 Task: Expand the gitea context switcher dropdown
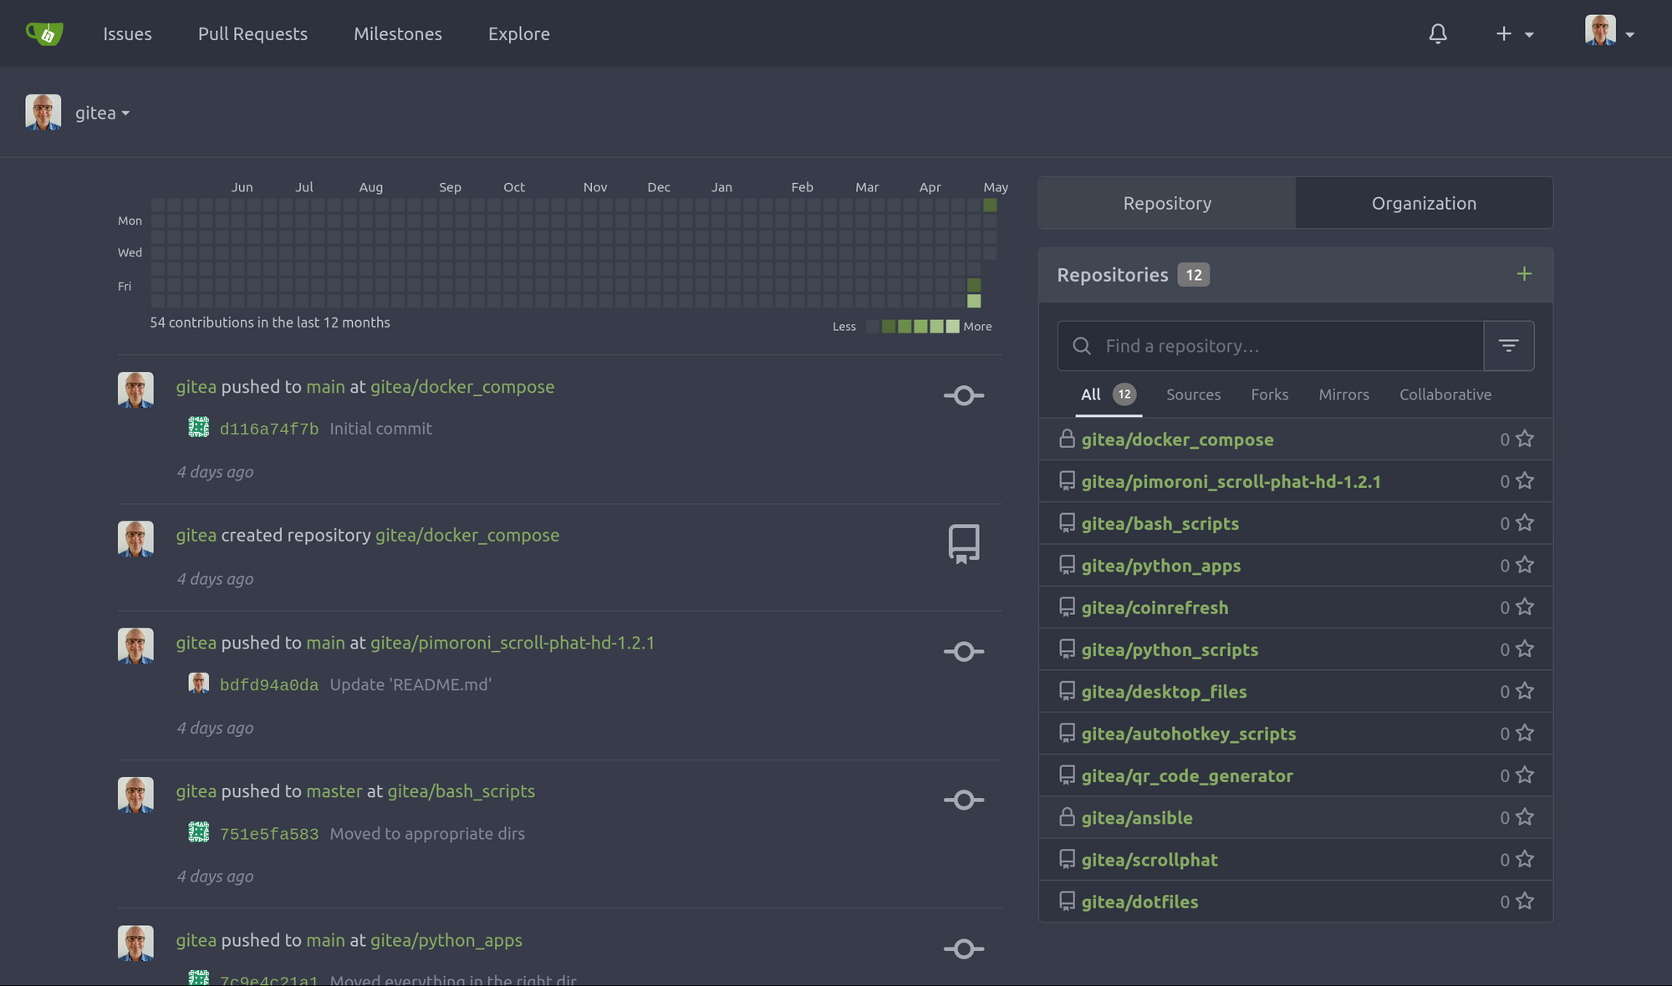point(102,113)
